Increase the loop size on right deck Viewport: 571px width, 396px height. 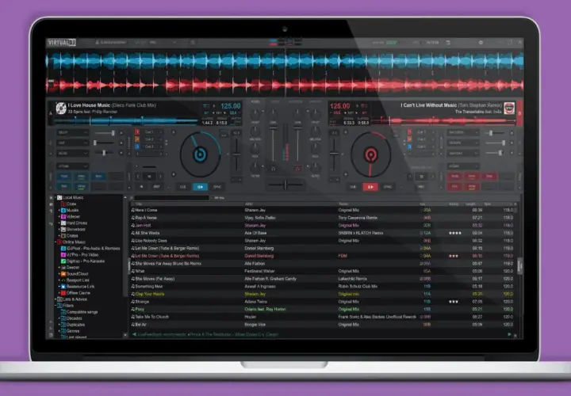point(433,177)
